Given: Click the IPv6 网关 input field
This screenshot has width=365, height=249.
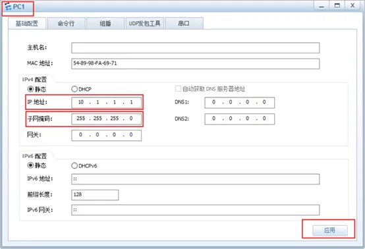Looking at the screenshot, I should (195, 210).
